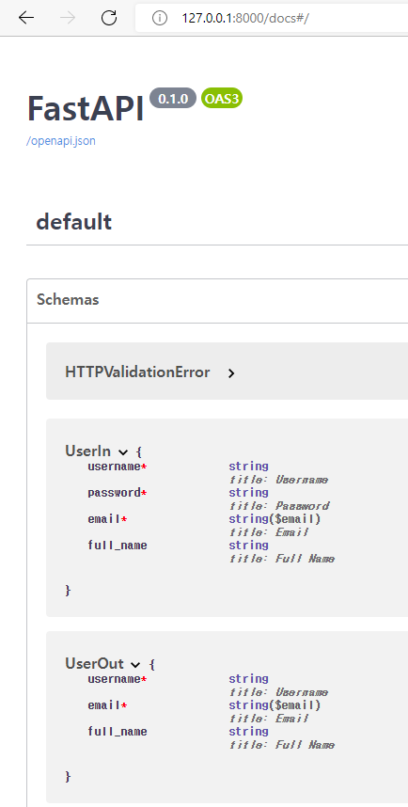408x807 pixels.
Task: Click the UserOut model name
Action: 94,663
